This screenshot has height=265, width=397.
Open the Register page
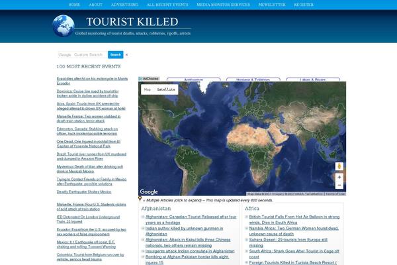coord(304,5)
